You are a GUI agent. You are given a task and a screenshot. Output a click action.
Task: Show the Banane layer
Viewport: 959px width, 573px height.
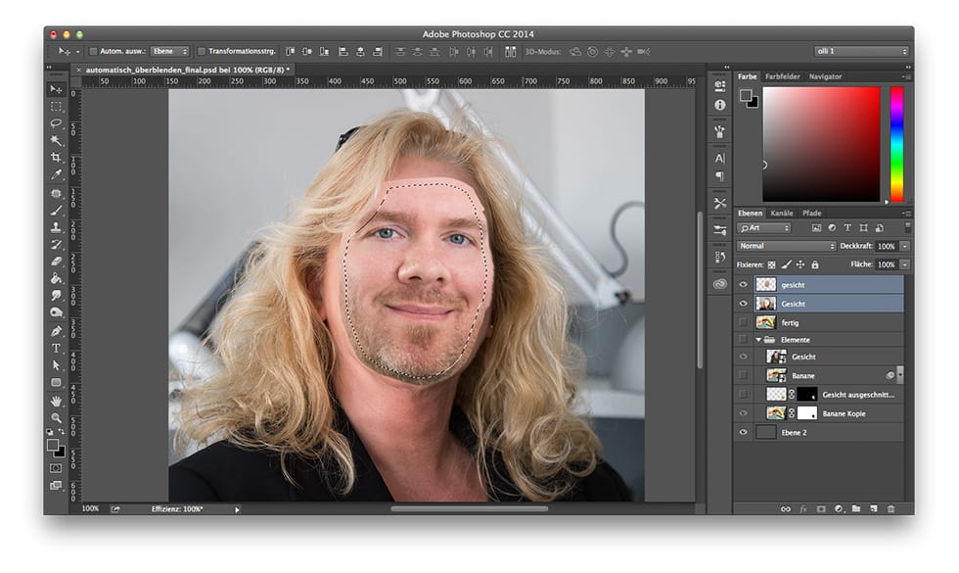[x=743, y=375]
